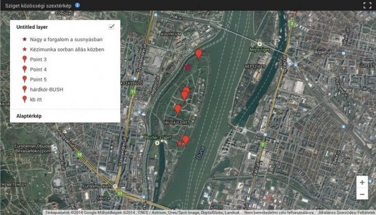Choose Point 5 from the layer list
Screen dimensions: 376x215
pyautogui.click(x=38, y=80)
